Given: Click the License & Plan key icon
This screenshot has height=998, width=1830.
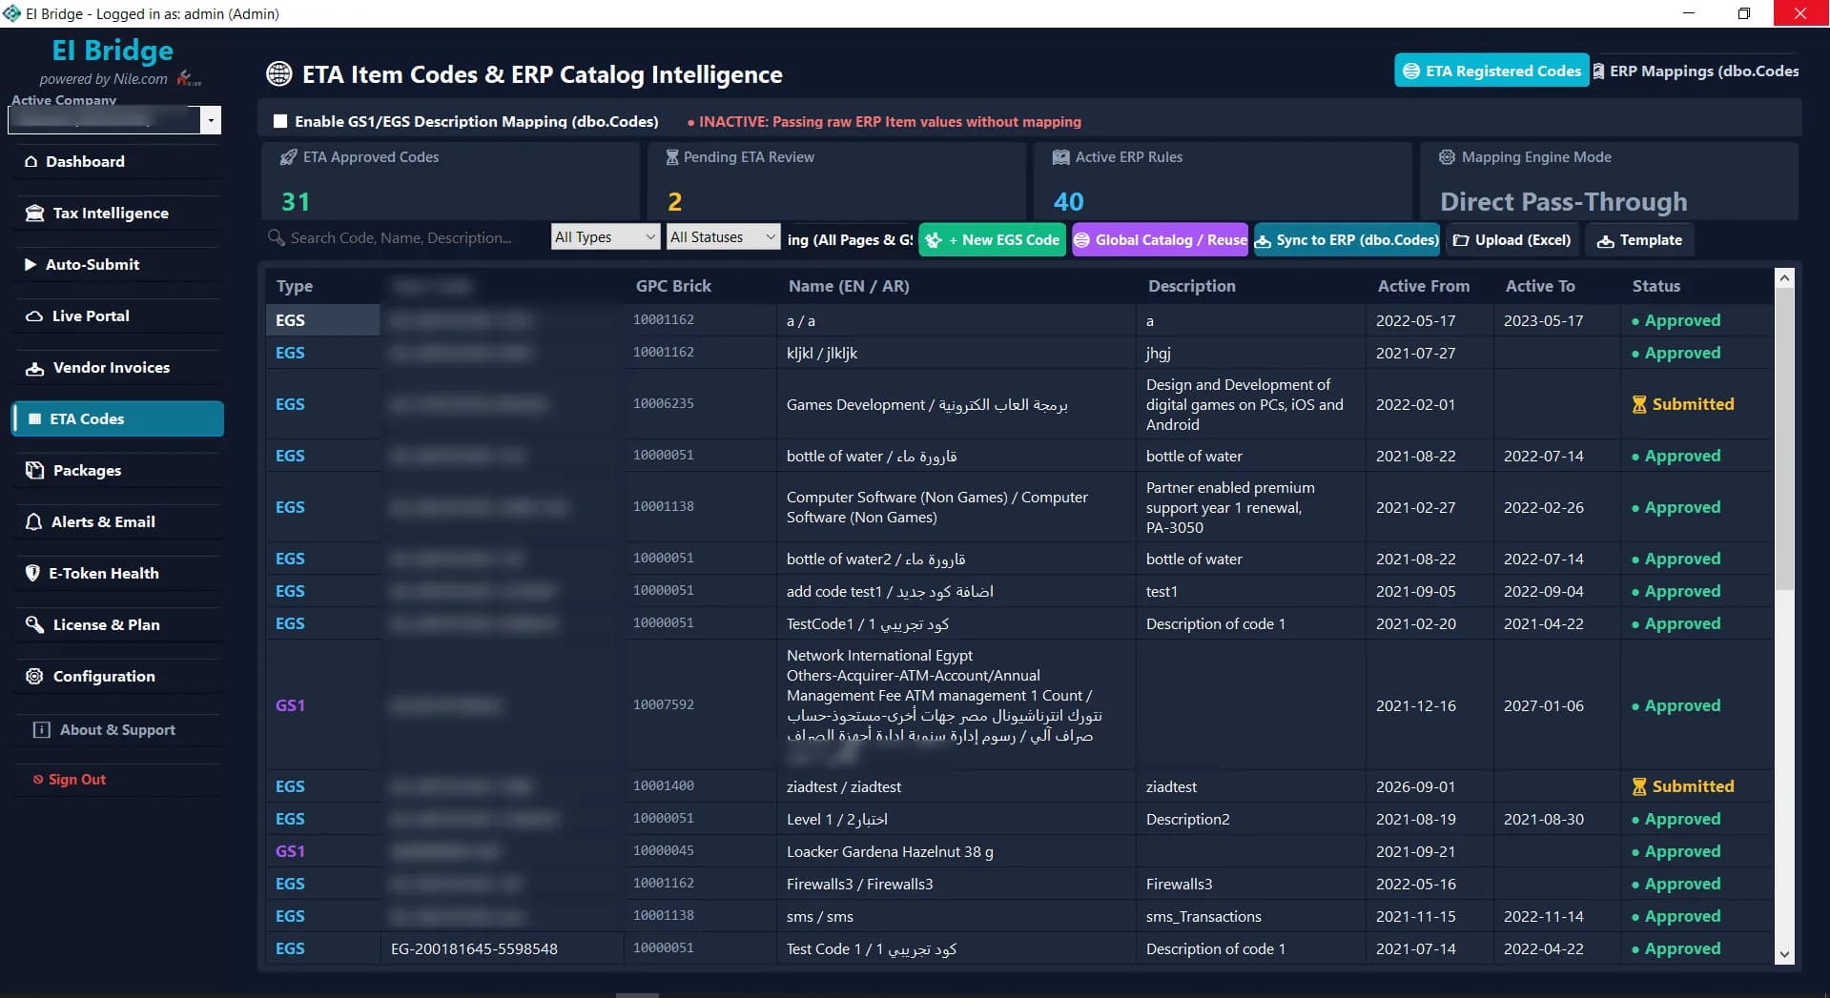Looking at the screenshot, I should (x=34, y=625).
